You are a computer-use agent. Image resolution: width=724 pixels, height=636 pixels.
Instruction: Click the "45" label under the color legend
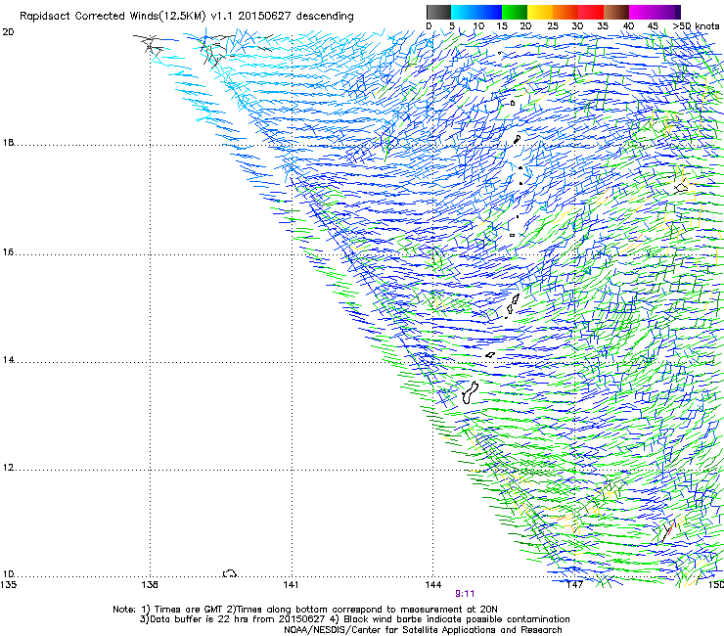(x=653, y=26)
